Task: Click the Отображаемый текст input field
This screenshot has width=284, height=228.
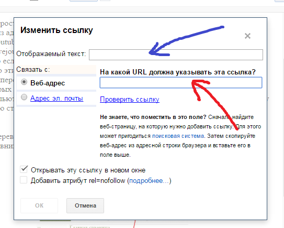Action: (x=176, y=55)
